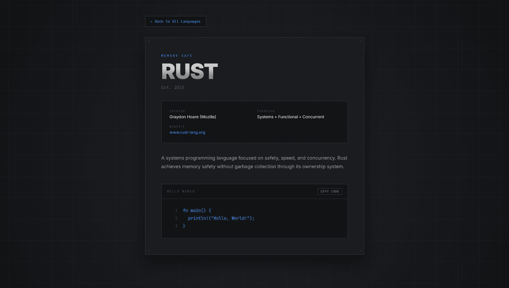Viewport: 509px width, 288px height.
Task: Go back to All Languages
Action: pos(176,21)
